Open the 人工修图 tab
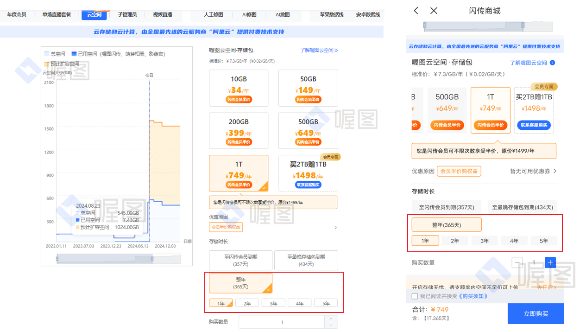Viewport: 586px width, 332px height. [x=214, y=15]
